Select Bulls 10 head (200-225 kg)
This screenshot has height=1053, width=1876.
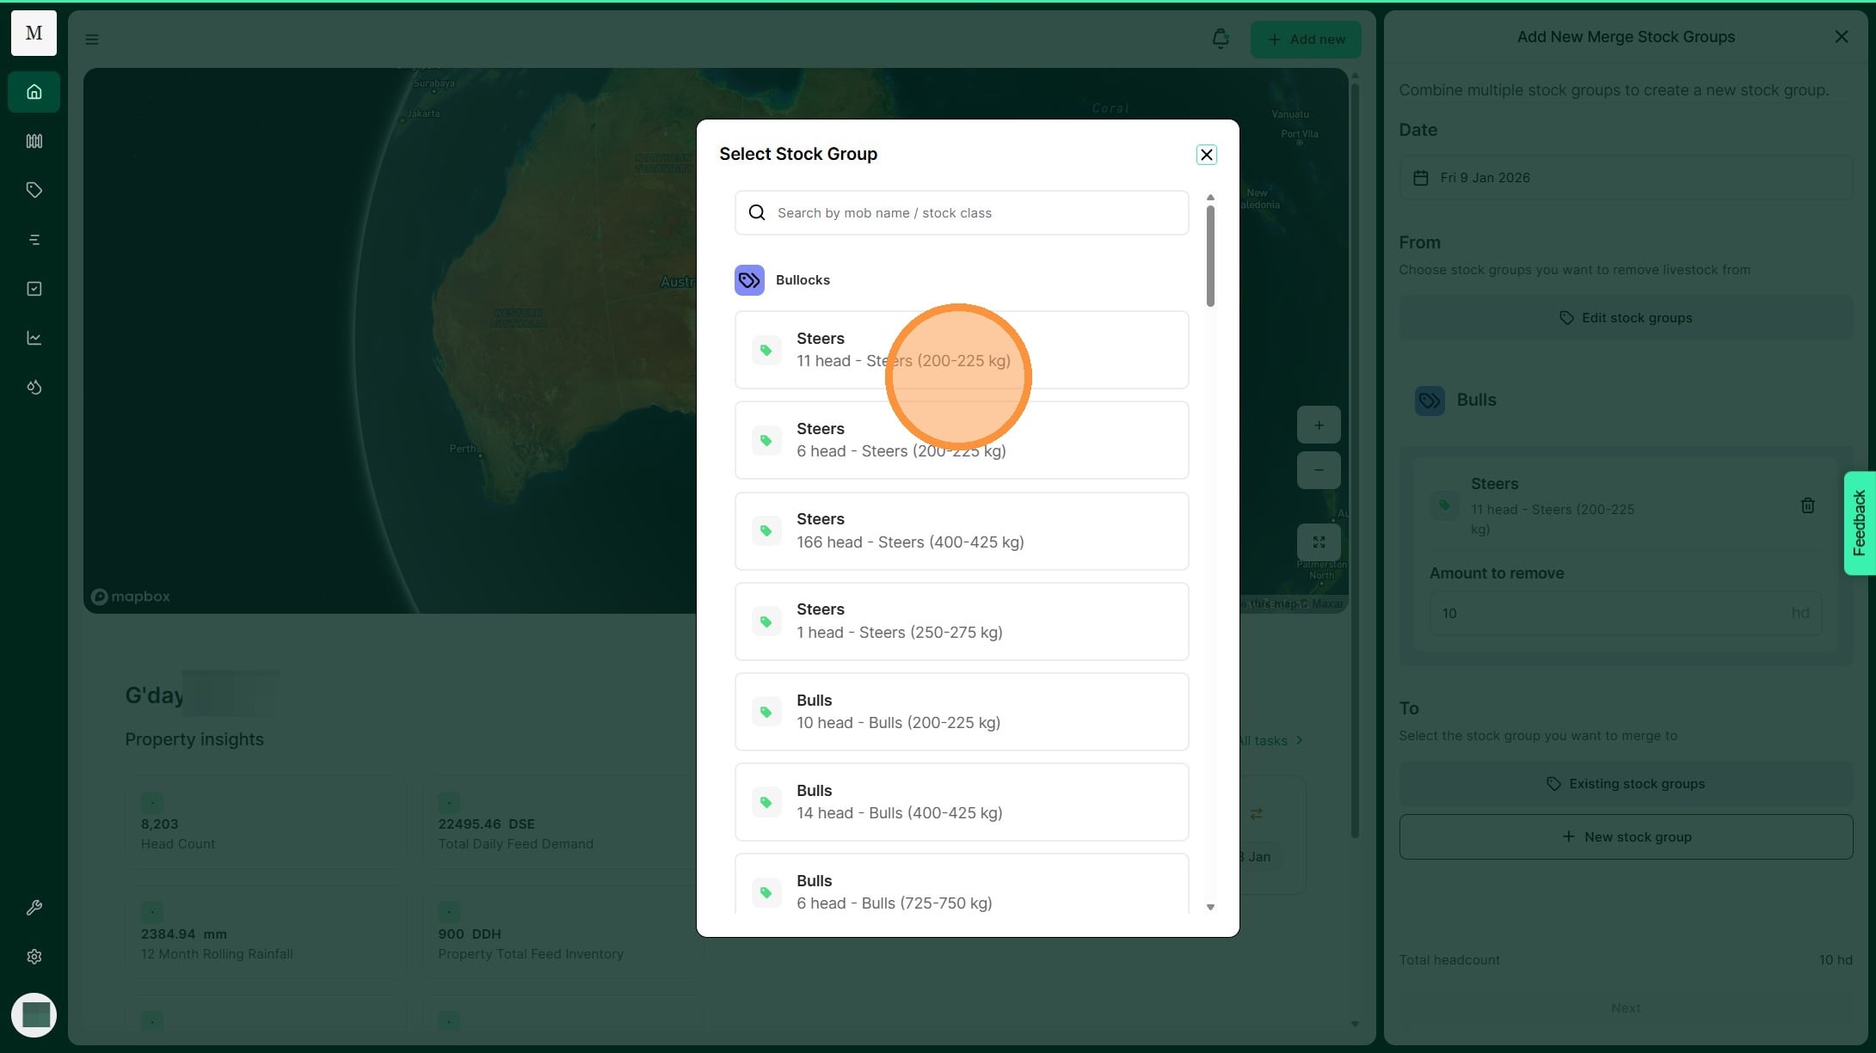tap(961, 711)
